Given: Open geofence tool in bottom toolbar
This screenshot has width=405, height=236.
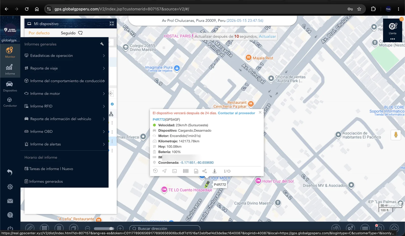Looking at the screenshot, I should tap(365, 228).
